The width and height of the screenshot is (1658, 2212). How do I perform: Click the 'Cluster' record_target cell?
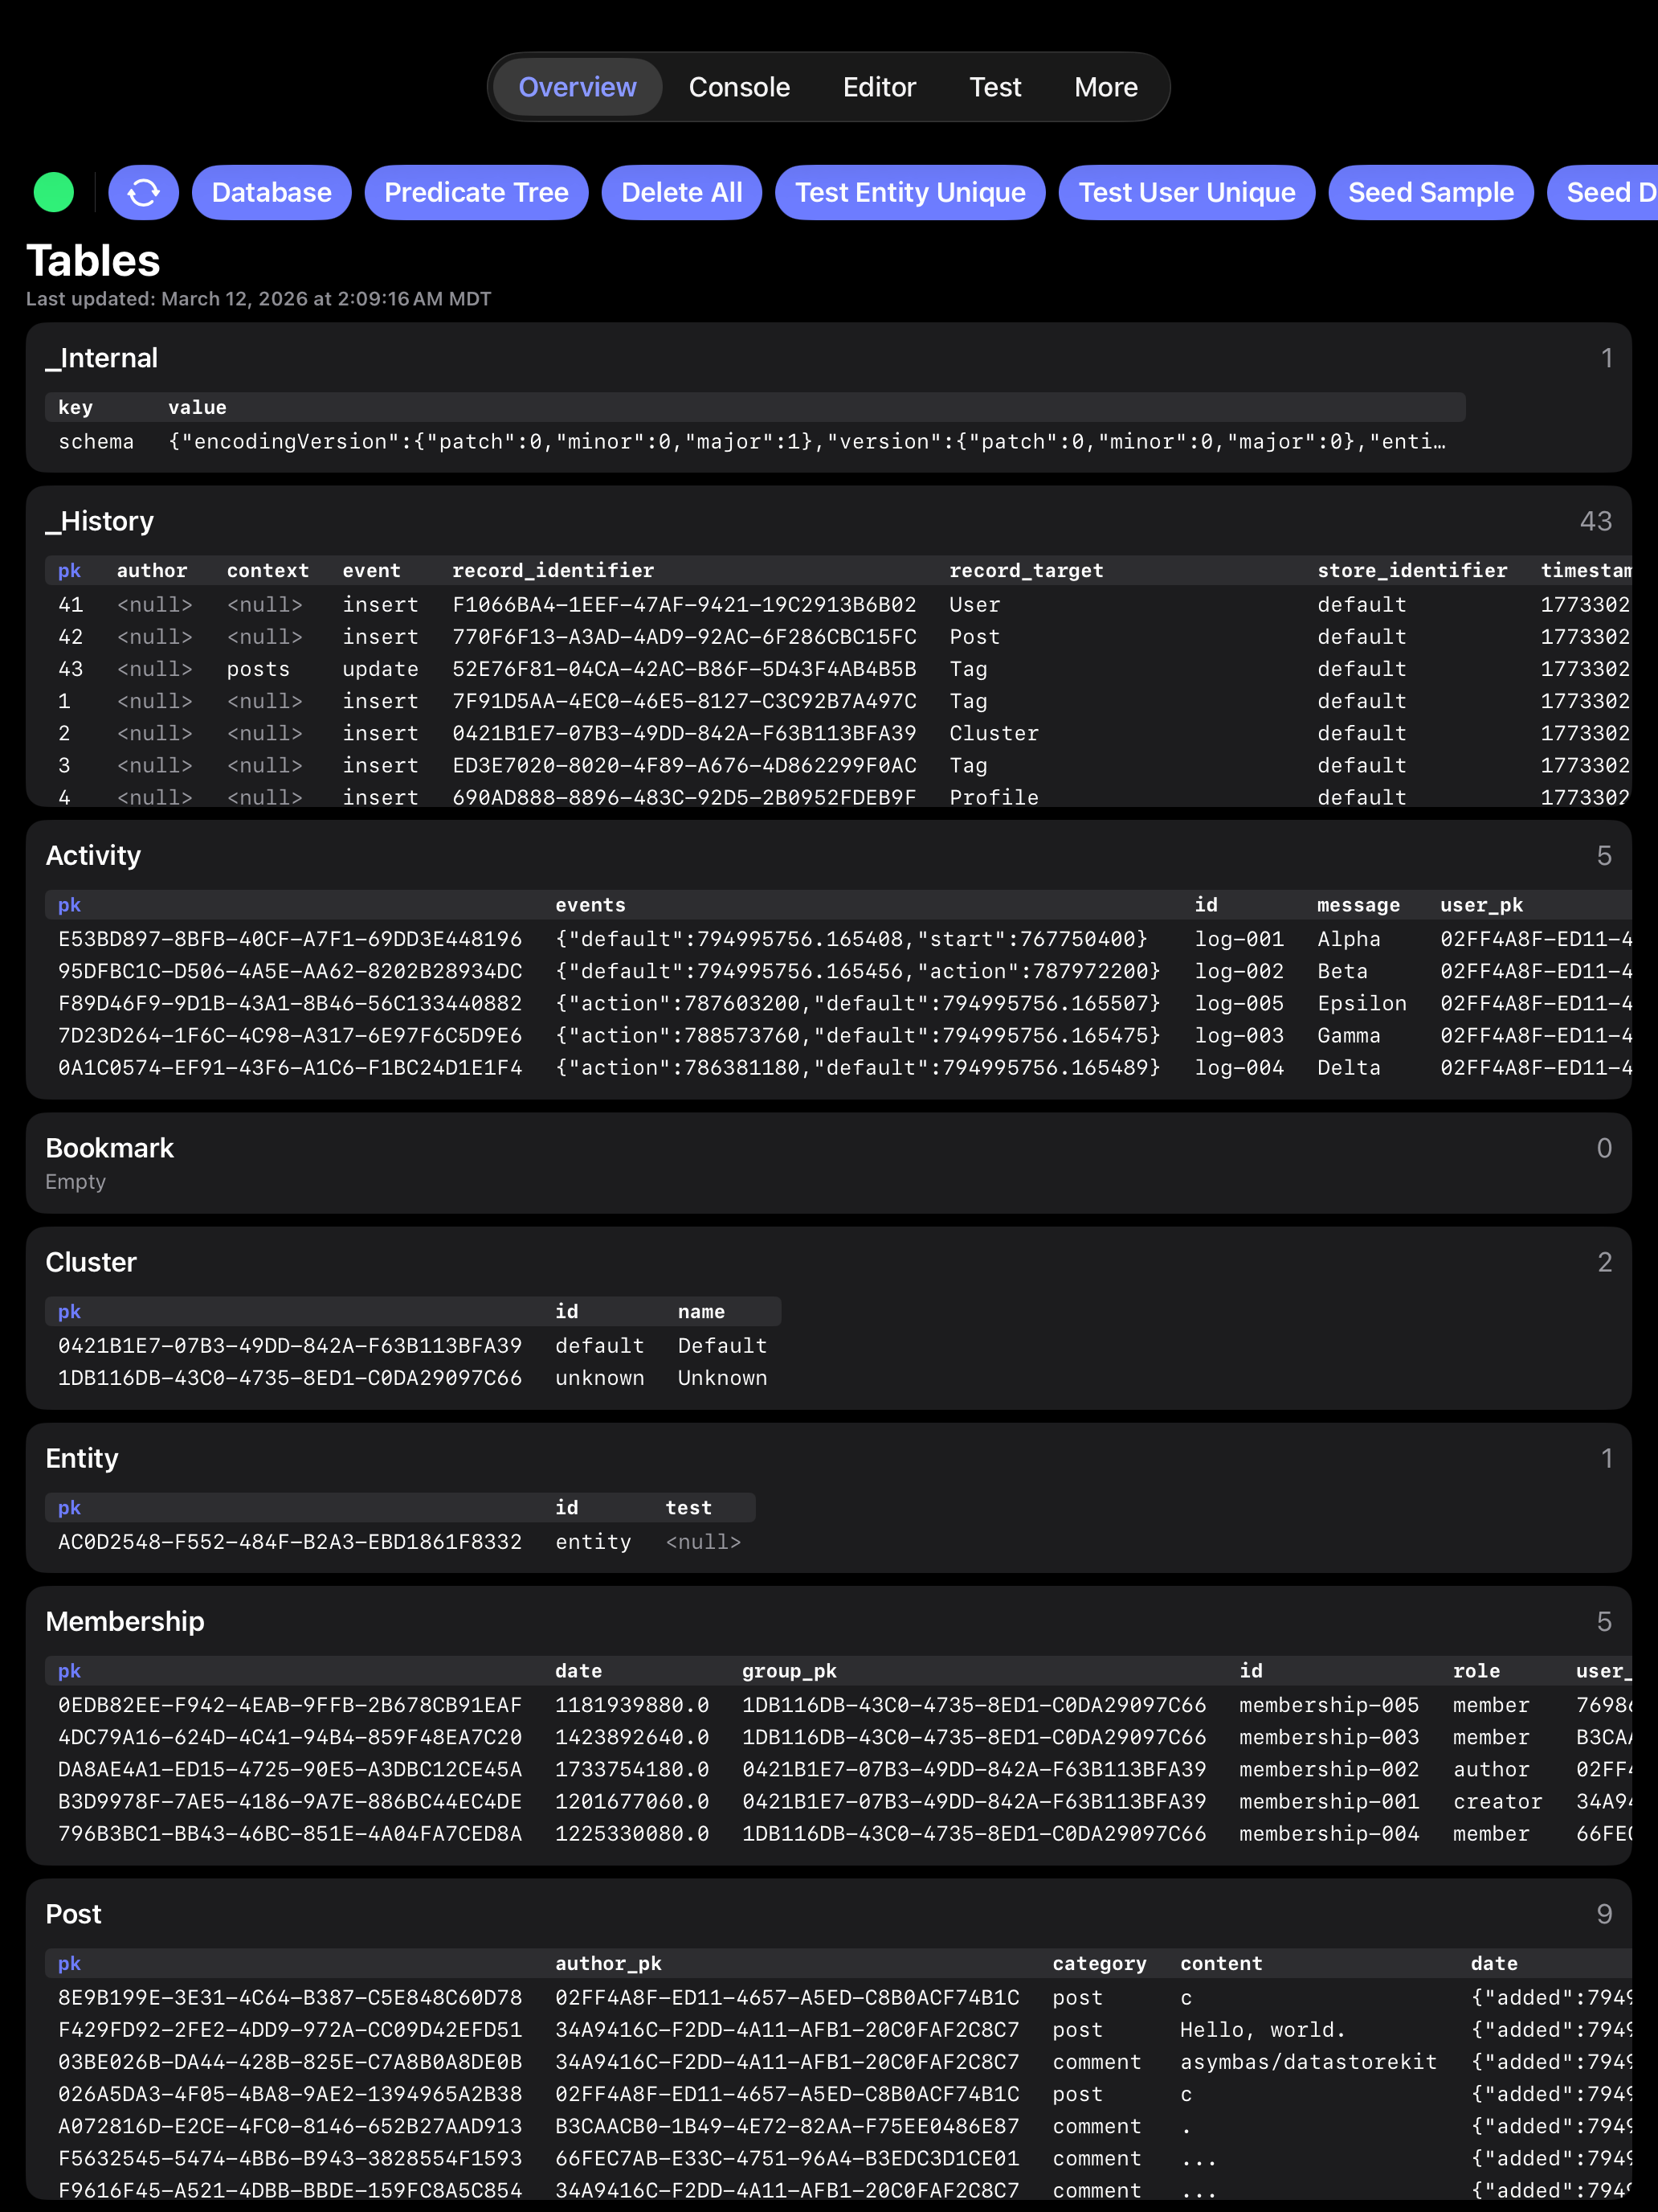tap(994, 733)
